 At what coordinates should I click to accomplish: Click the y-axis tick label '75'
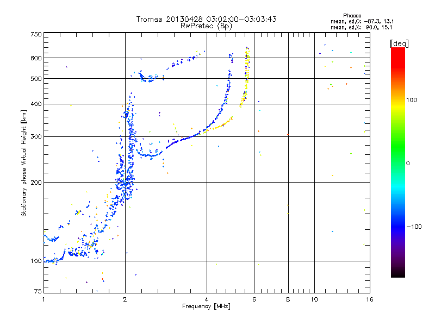pos(38,291)
